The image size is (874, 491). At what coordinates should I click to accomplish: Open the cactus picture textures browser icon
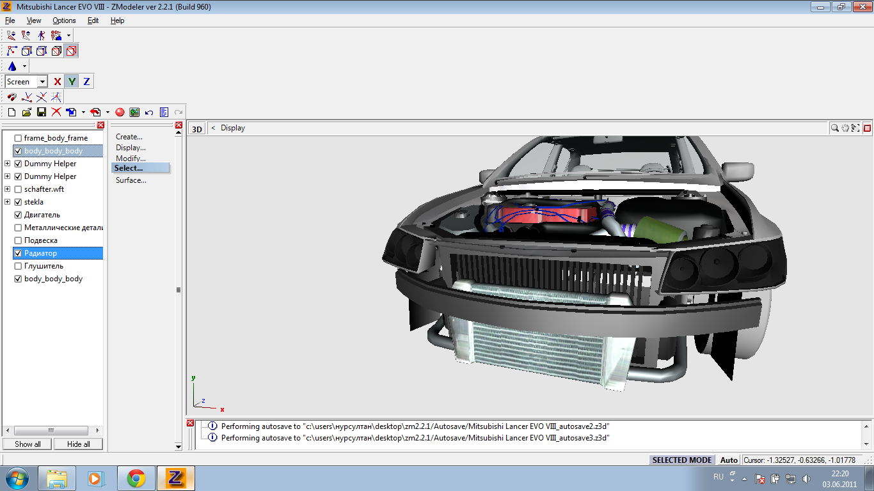click(x=134, y=112)
